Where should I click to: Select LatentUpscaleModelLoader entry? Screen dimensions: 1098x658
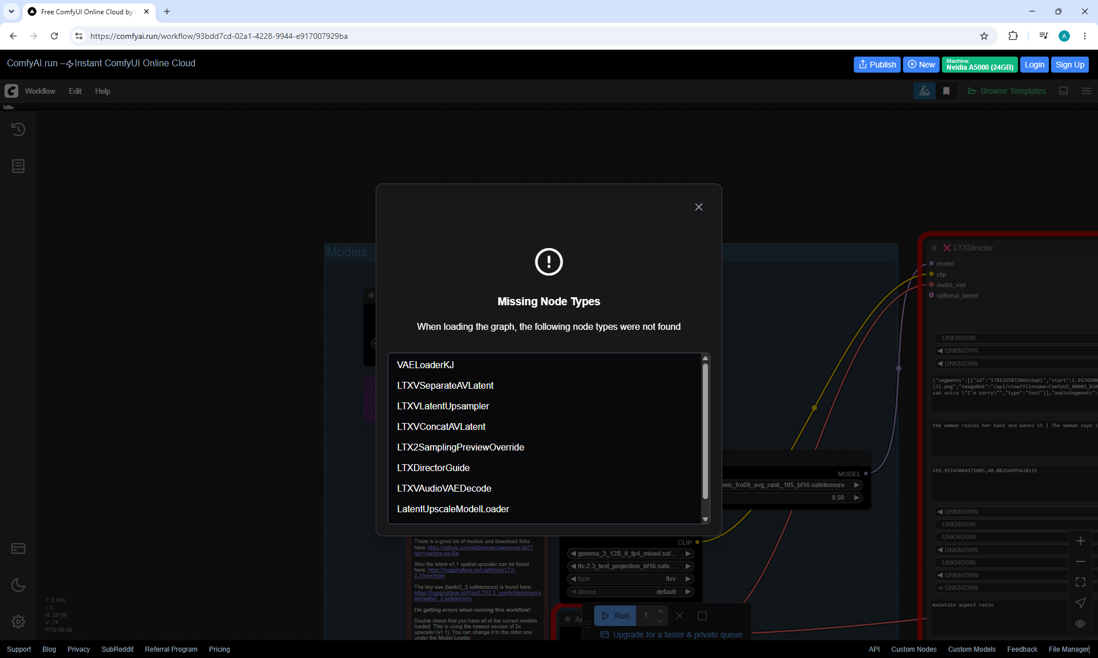point(453,509)
